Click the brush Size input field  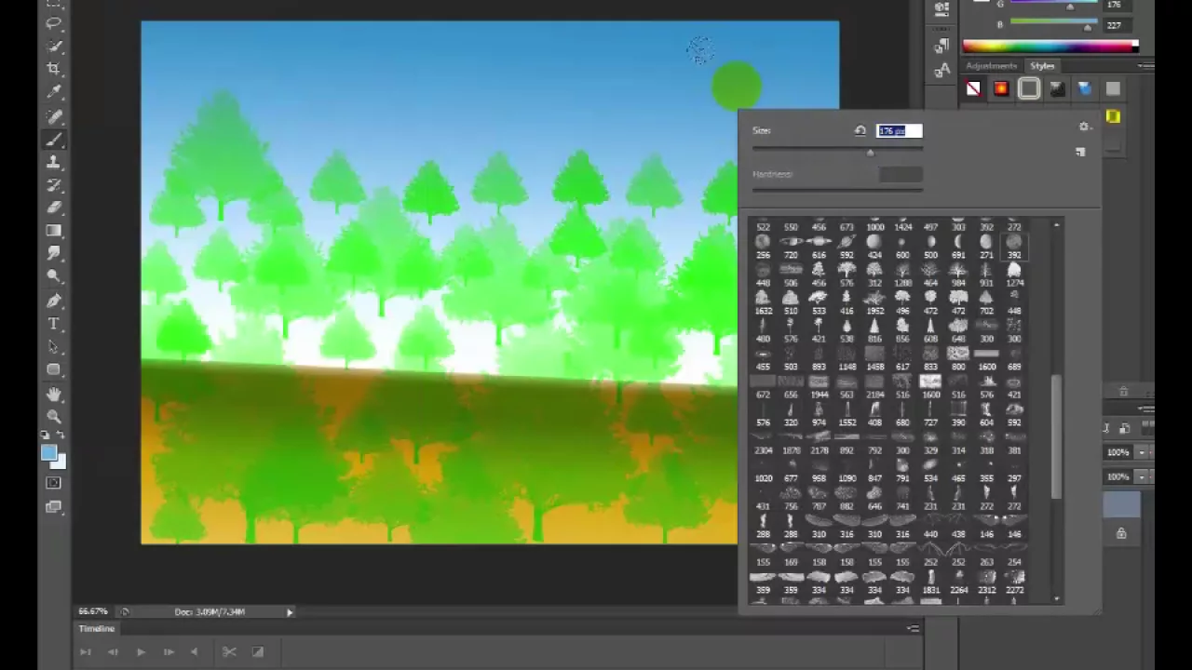(x=900, y=131)
